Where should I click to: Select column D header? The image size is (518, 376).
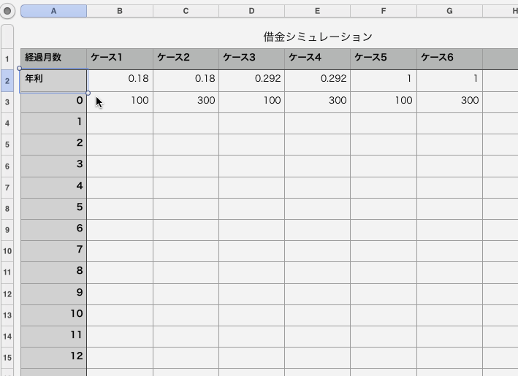(251, 11)
